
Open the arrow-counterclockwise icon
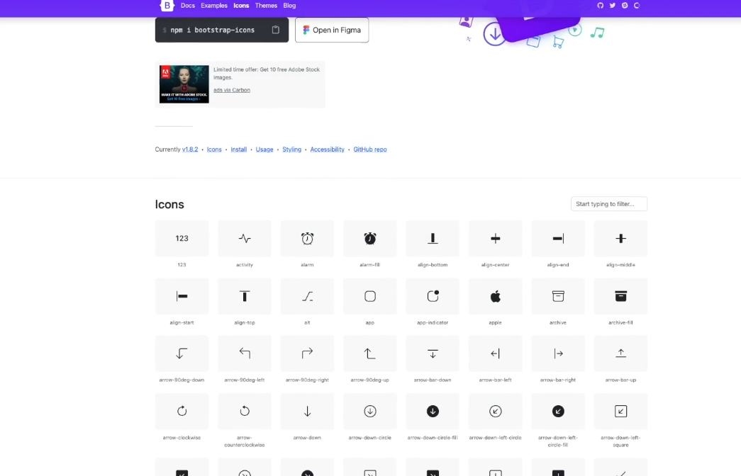[245, 411]
